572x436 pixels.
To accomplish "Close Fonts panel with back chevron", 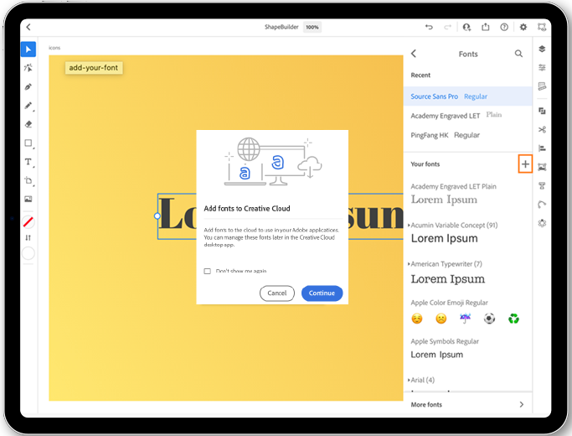I will pos(414,54).
